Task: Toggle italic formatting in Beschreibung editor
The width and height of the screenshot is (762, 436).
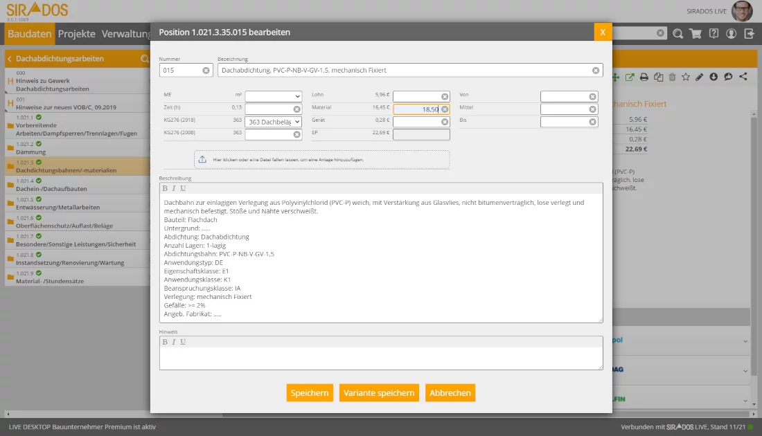Action: click(x=174, y=188)
